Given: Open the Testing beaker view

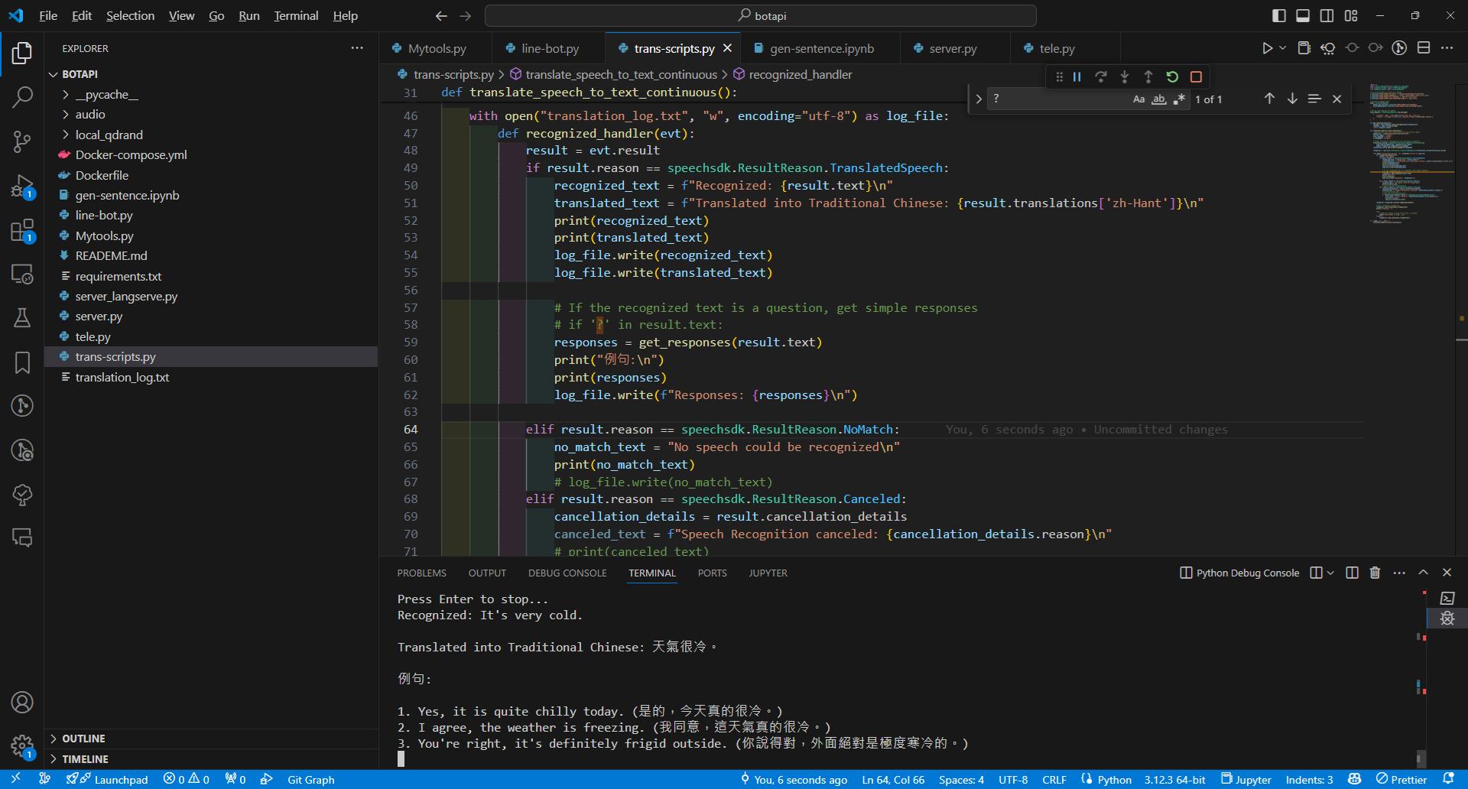Looking at the screenshot, I should click(x=22, y=318).
